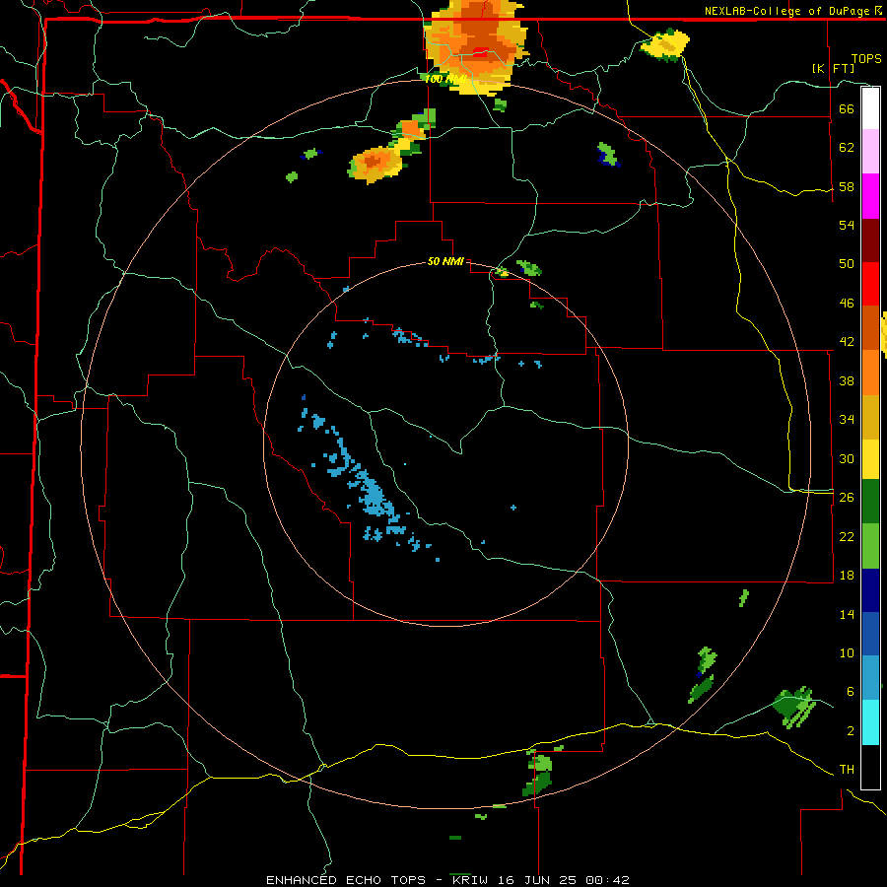This screenshot has width=887, height=887.
Task: Click the yellow storm cell in the upper right
Action: [x=665, y=45]
